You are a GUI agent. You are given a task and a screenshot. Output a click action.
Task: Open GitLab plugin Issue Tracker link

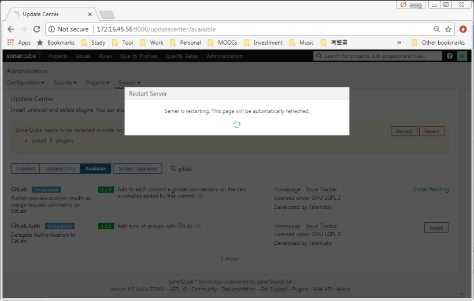click(321, 189)
